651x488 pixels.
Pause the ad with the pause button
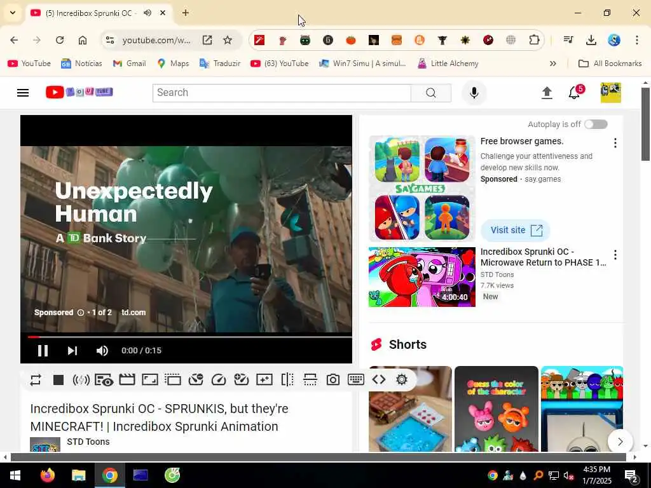43,351
